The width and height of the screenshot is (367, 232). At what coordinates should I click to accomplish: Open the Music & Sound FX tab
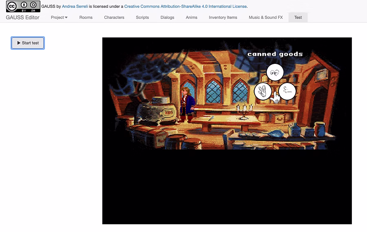pyautogui.click(x=265, y=17)
